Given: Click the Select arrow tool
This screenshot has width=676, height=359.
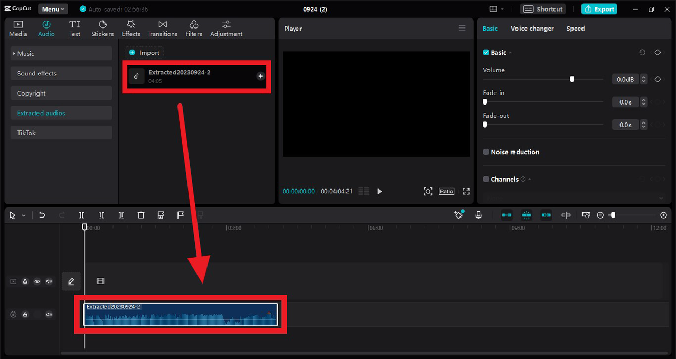Looking at the screenshot, I should 13,215.
